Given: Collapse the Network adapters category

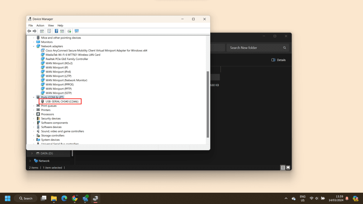Looking at the screenshot, I should pyautogui.click(x=34, y=46).
